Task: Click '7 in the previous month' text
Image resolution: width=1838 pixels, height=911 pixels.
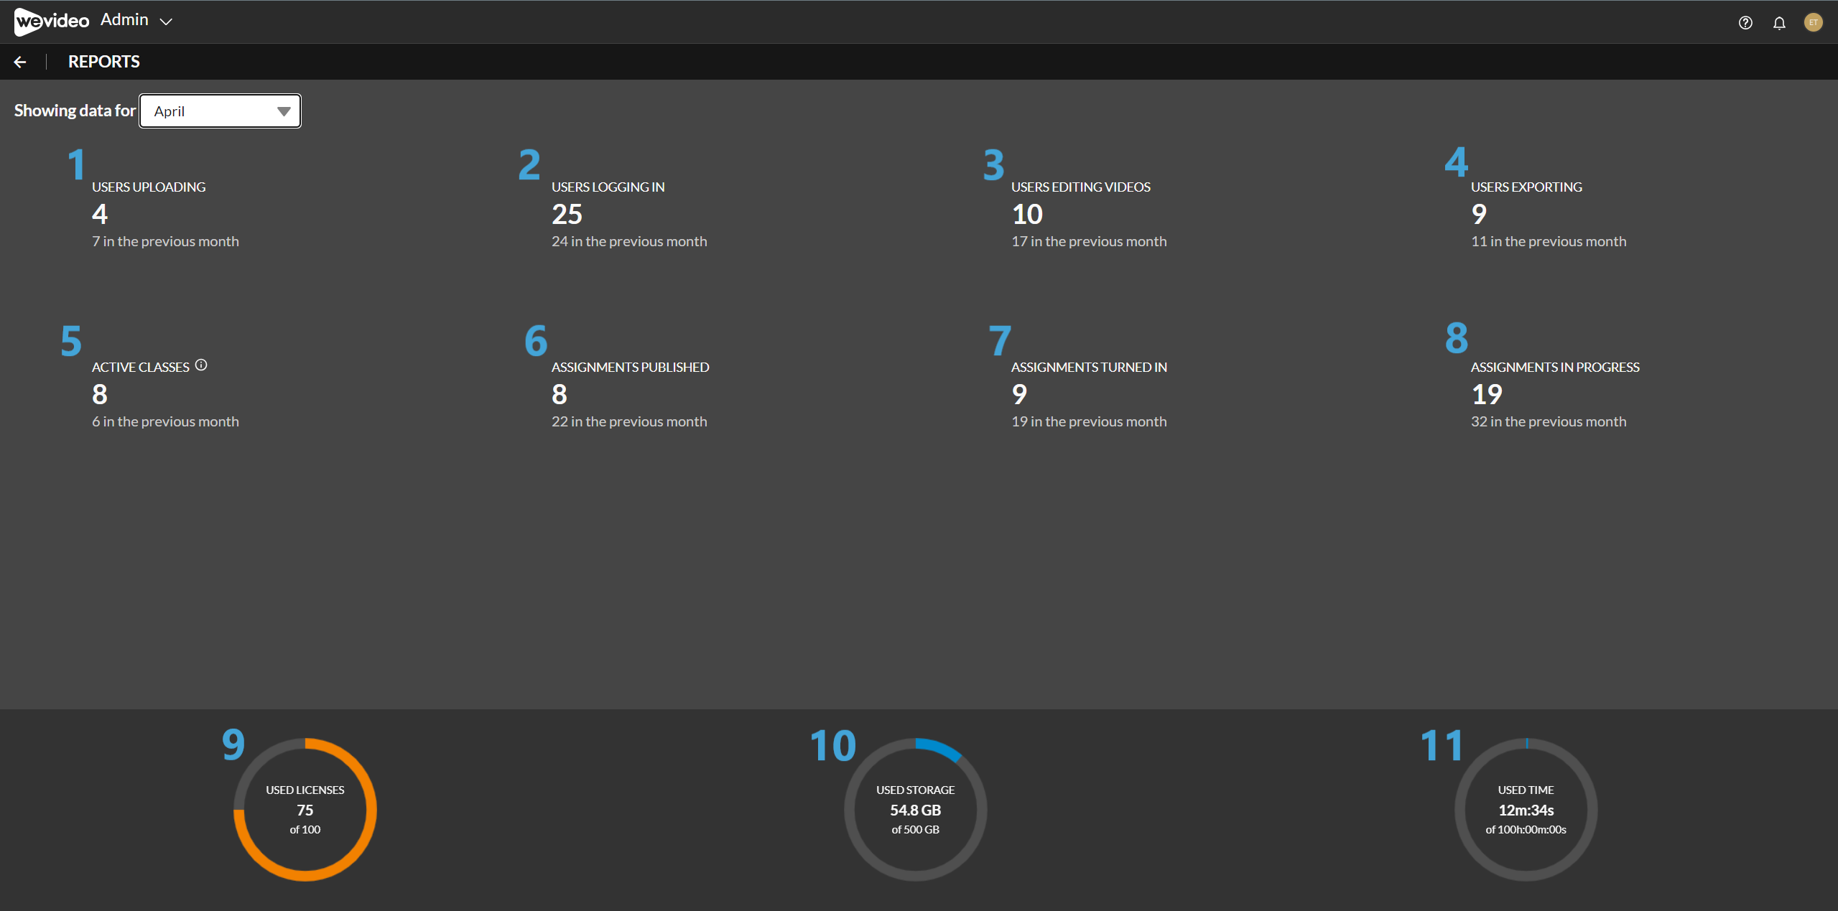Action: (165, 242)
